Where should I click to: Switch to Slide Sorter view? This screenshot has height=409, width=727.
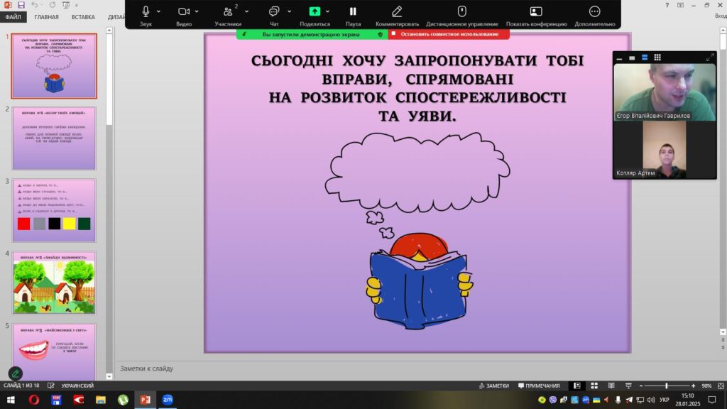[x=594, y=386]
